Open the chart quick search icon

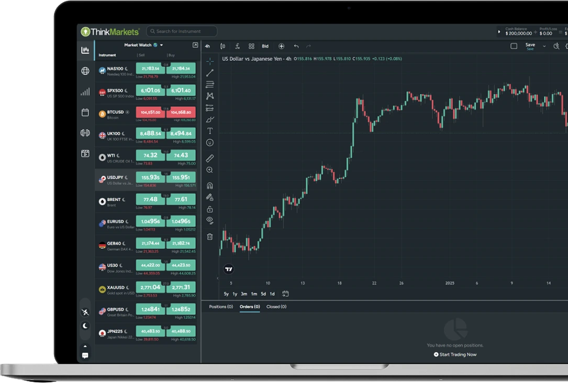556,46
